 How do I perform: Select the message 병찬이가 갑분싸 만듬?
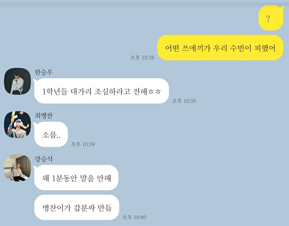pos(77,208)
